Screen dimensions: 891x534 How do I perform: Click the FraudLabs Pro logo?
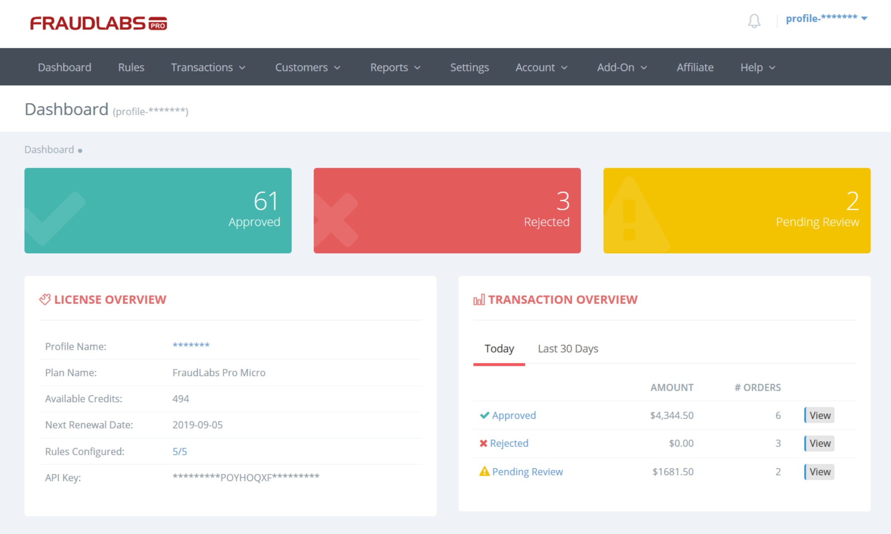(98, 23)
